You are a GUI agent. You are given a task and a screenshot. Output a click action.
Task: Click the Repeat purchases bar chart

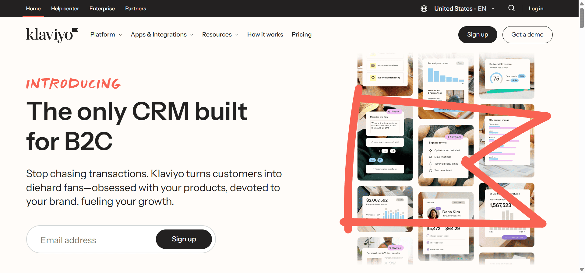coord(446,75)
